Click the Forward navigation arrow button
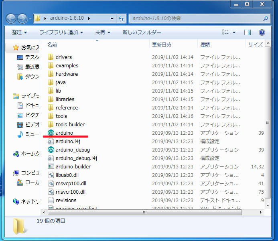 [x=22, y=18]
